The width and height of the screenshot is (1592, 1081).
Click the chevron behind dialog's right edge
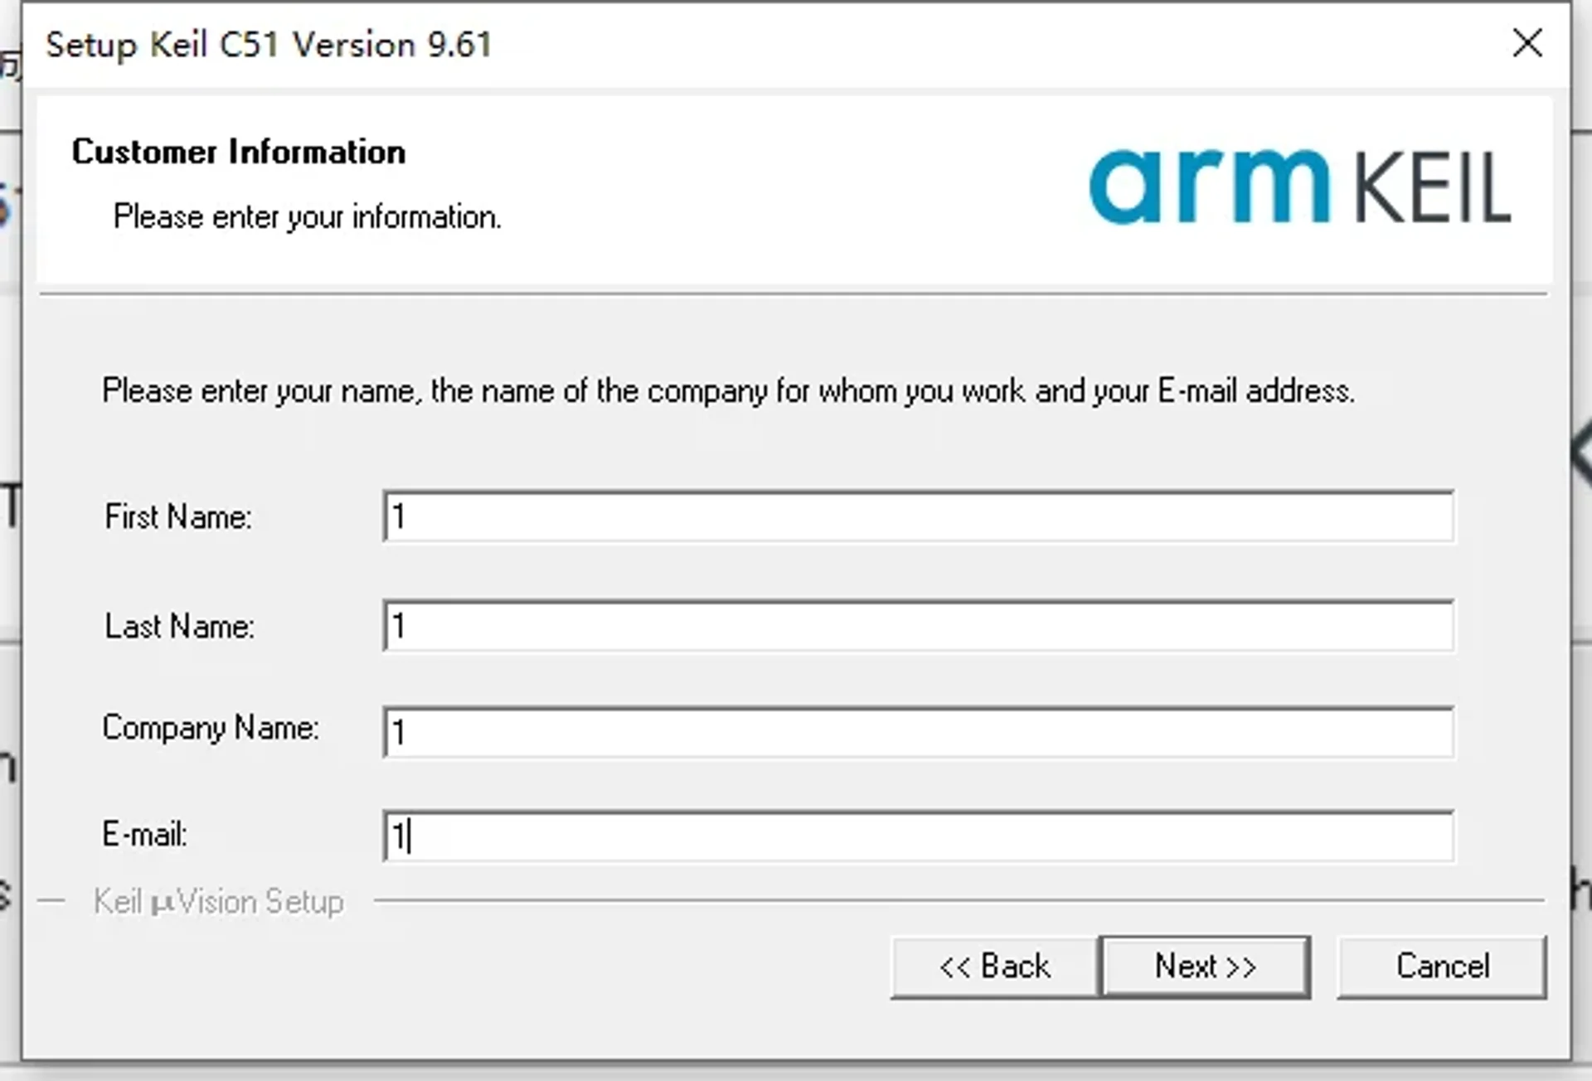(1582, 453)
